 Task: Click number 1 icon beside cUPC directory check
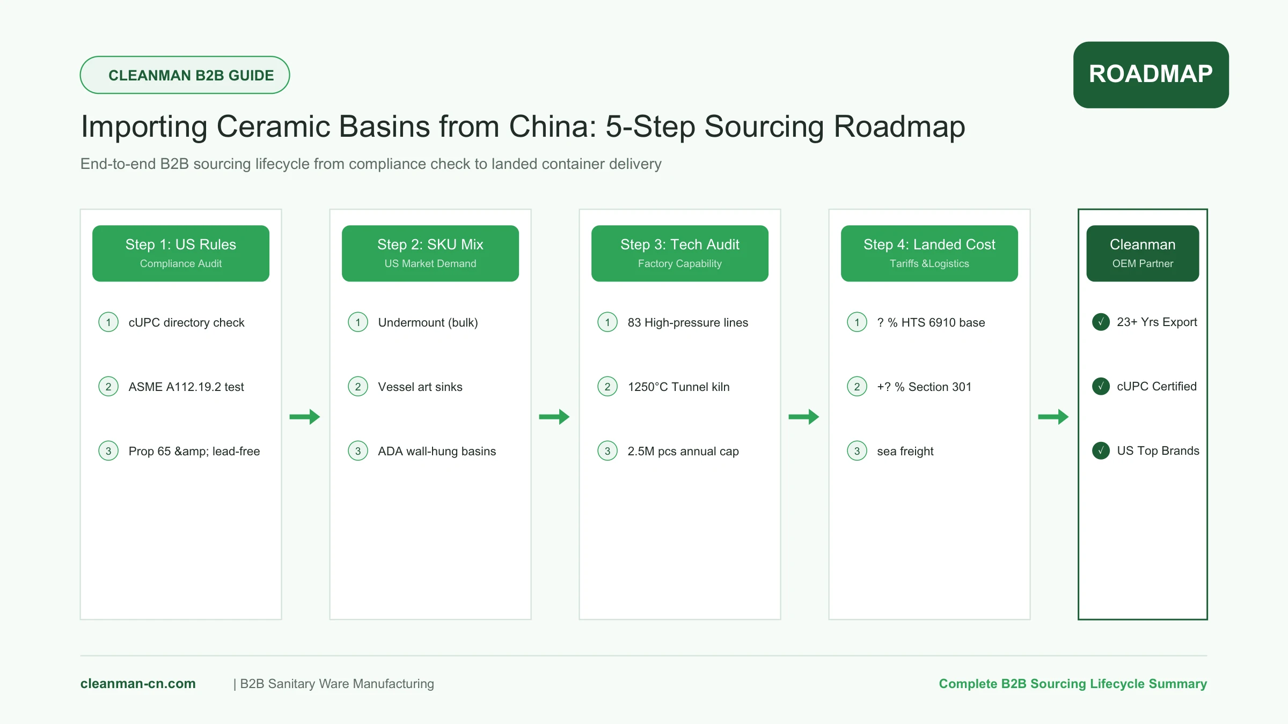(x=108, y=322)
